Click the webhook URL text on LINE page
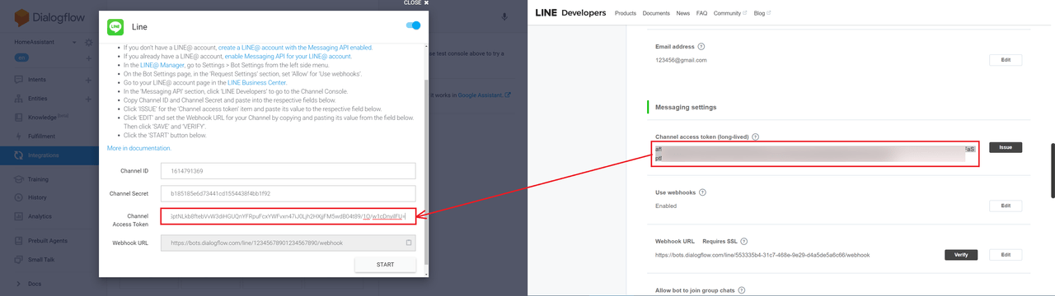Image resolution: width=1055 pixels, height=296 pixels. [x=762, y=255]
